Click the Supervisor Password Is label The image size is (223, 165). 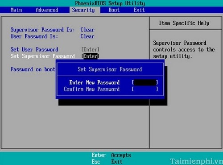click(42, 30)
